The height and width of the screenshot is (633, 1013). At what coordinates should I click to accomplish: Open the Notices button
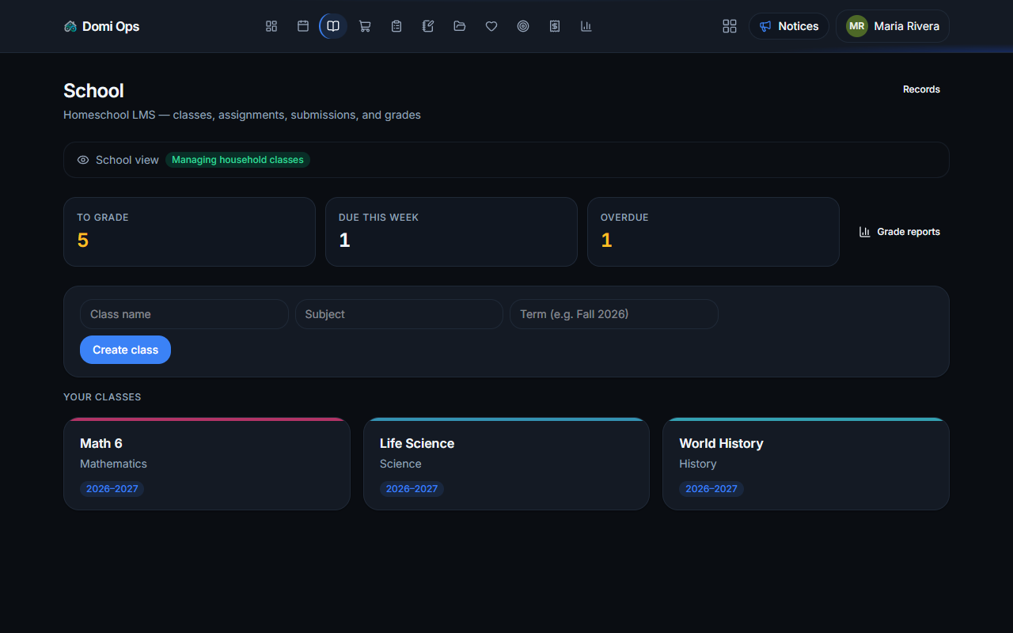click(x=789, y=26)
